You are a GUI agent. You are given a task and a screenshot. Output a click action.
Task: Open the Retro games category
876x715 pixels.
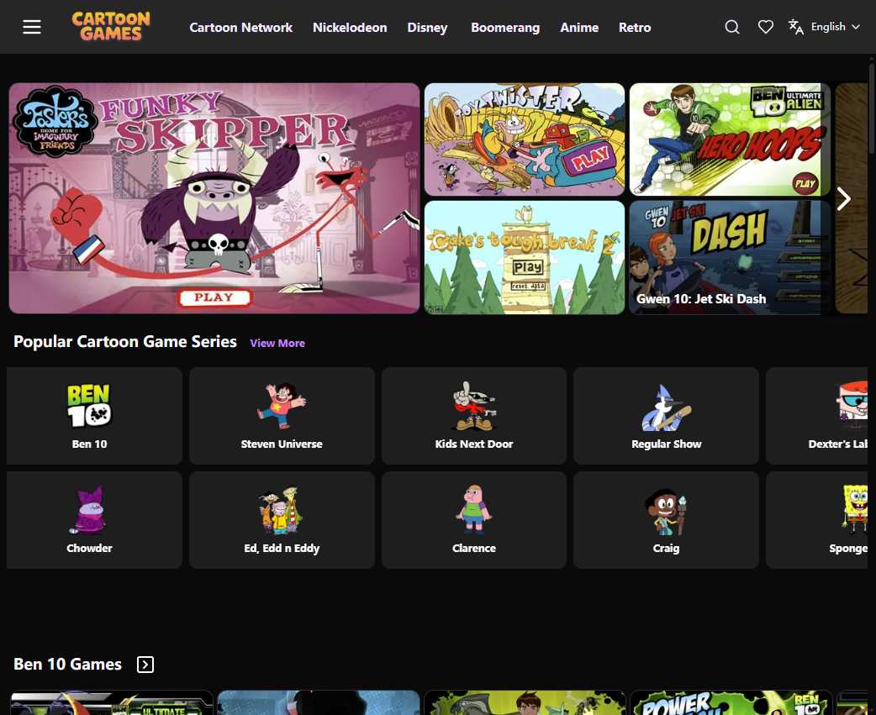635,27
